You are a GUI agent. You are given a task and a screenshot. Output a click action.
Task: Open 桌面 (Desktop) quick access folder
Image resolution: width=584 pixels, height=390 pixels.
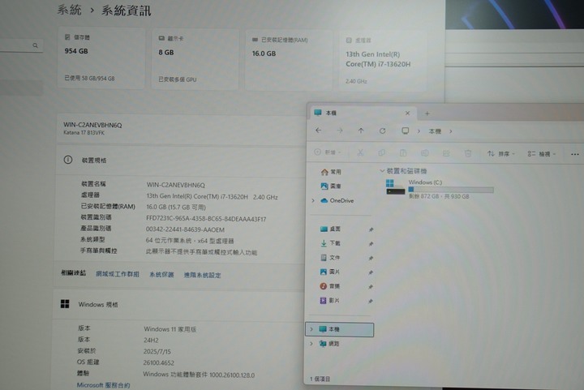[x=330, y=229]
